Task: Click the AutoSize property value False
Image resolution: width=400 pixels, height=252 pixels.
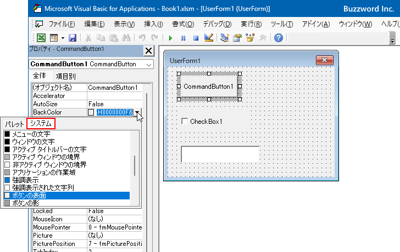Action: pyautogui.click(x=114, y=104)
